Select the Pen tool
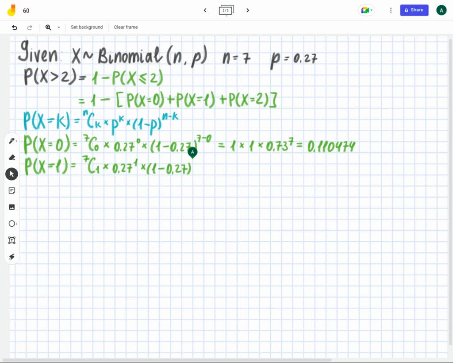453x363 pixels. [12, 140]
